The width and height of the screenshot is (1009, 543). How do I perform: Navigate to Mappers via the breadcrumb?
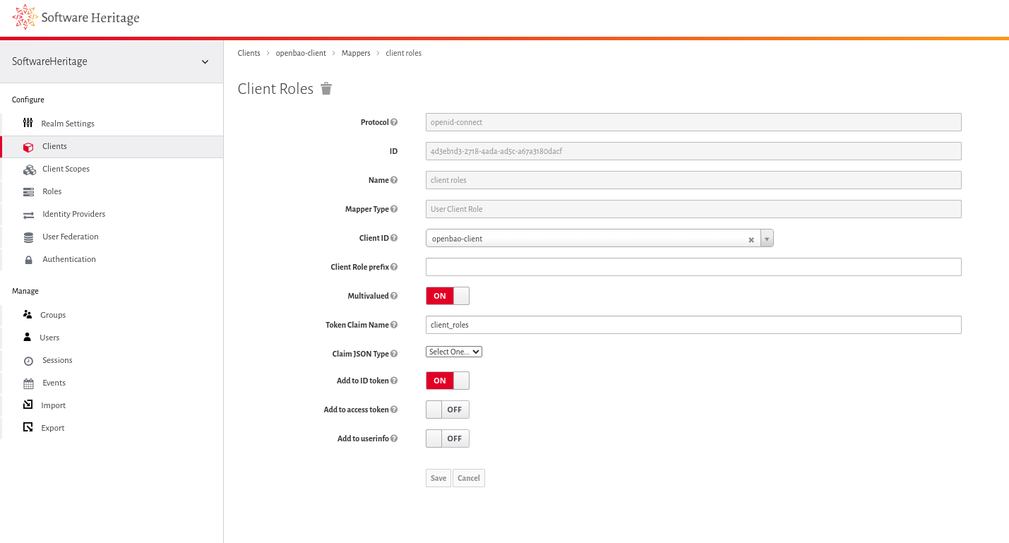[356, 53]
